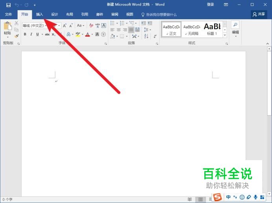Open 文件 (File) tab
The image size is (272, 203).
tap(8, 15)
